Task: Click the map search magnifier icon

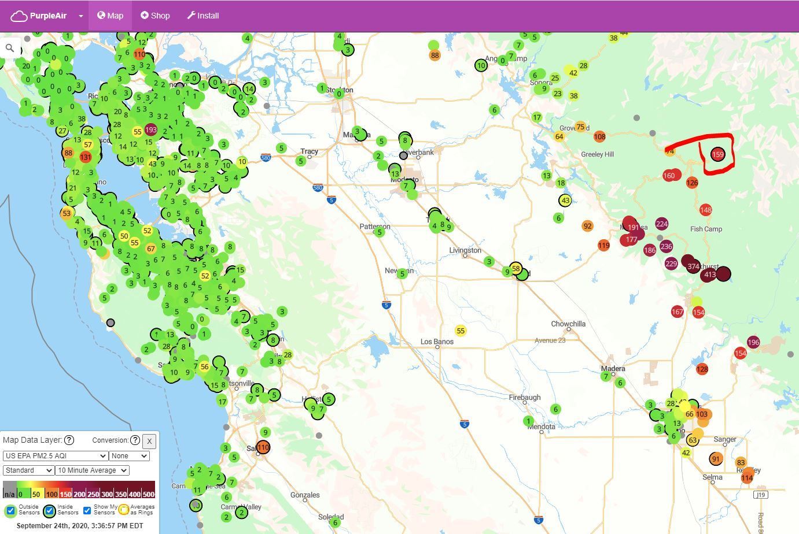Action: point(10,49)
